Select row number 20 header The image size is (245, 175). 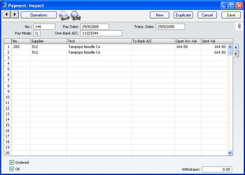(x=8, y=153)
